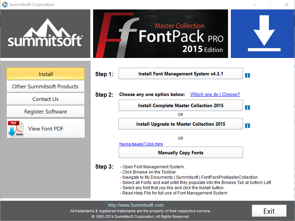Click 'Choose any one option below:' text
This screenshot has height=221, width=295.
(152, 94)
